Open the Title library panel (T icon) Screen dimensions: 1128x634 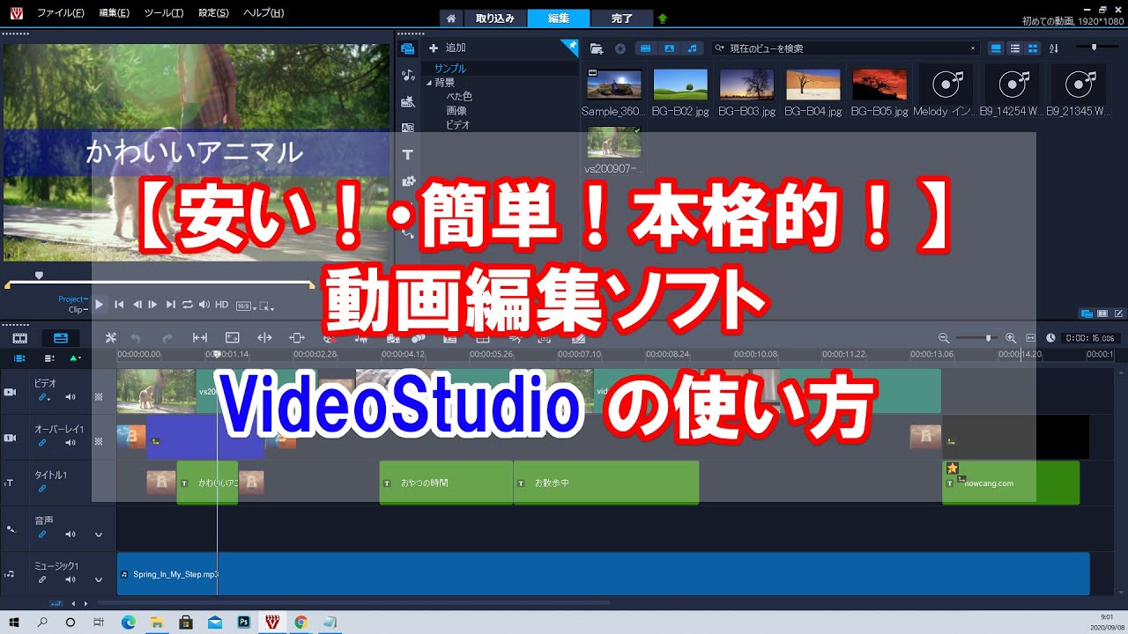click(407, 154)
